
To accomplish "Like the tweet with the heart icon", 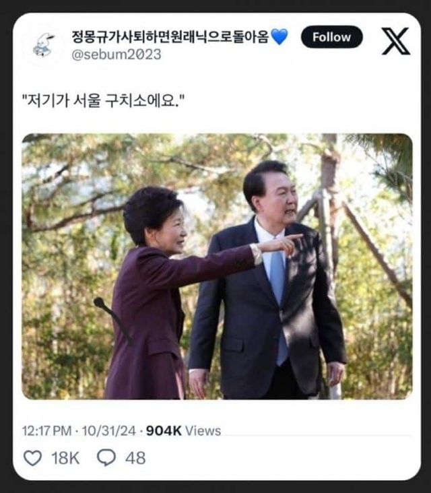I will click(x=32, y=458).
